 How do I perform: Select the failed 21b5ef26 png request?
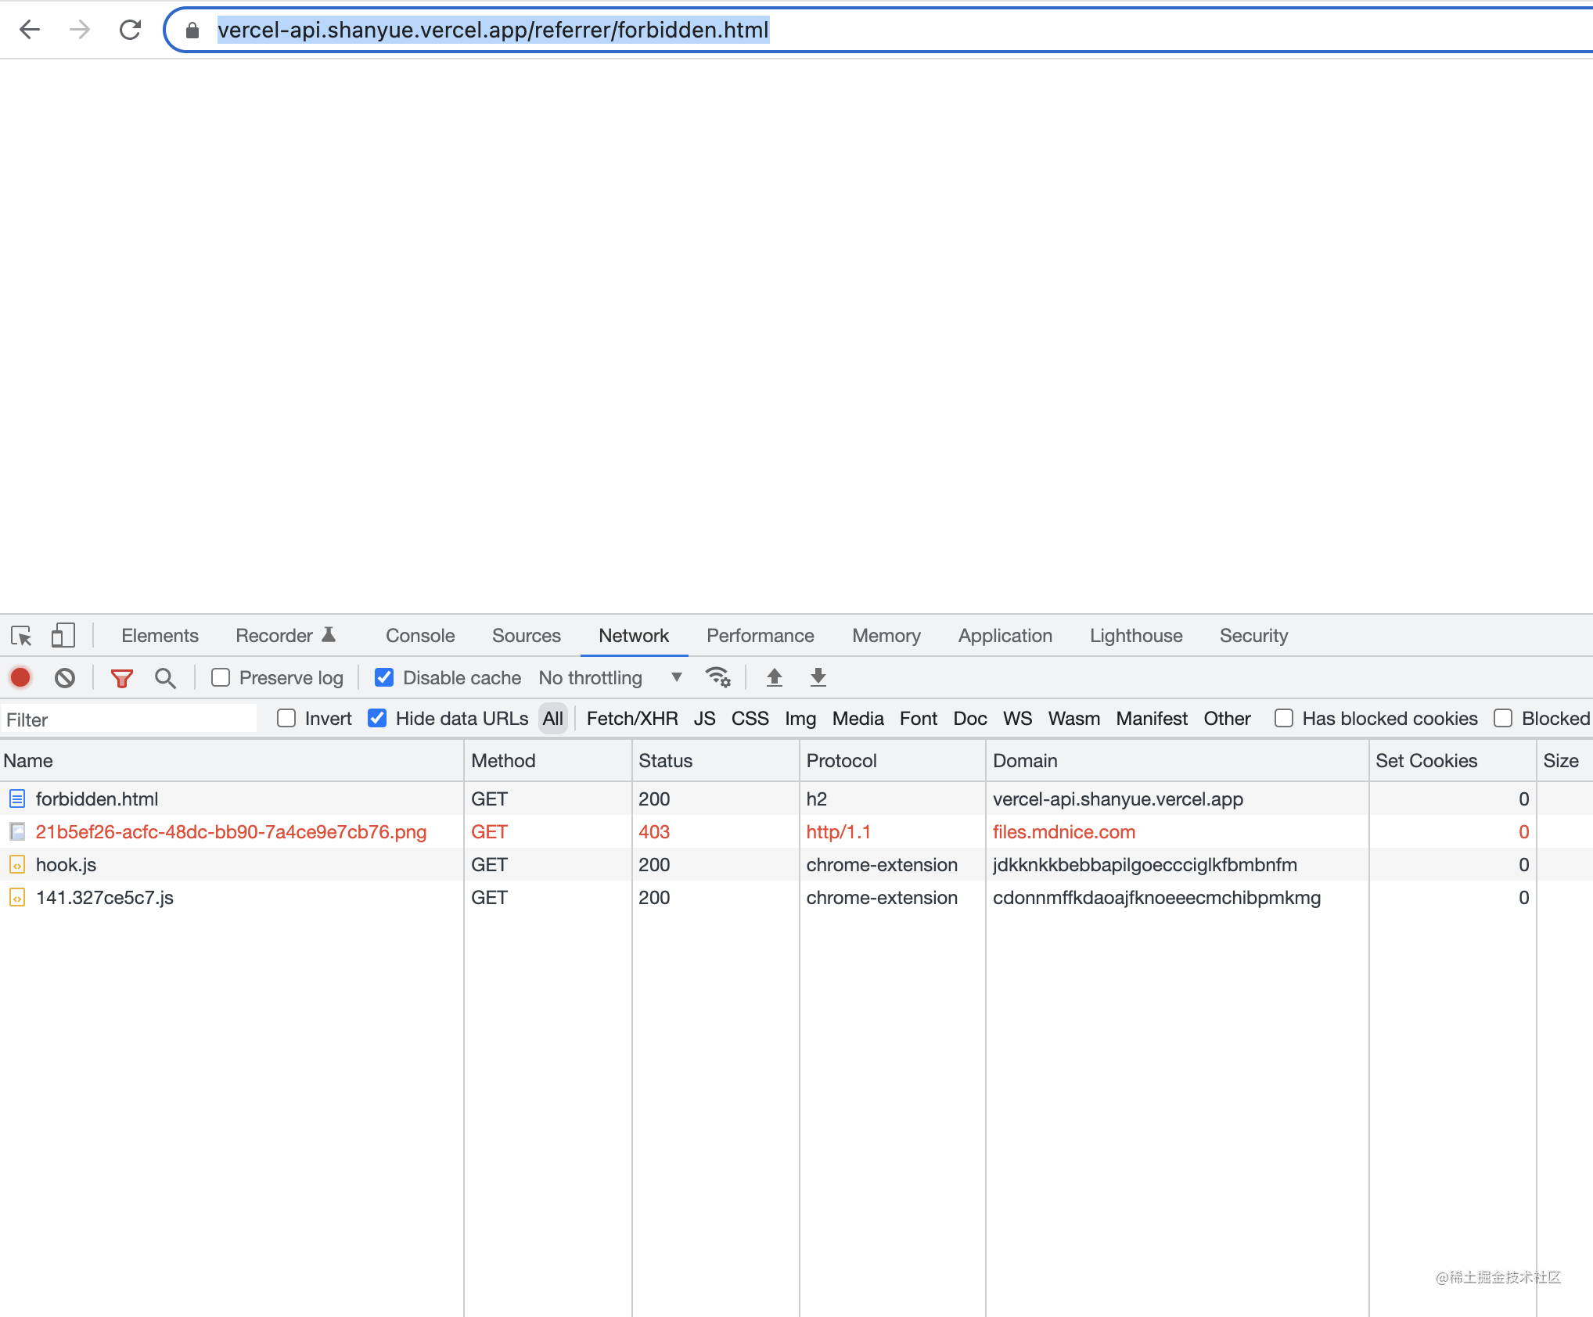tap(796, 831)
